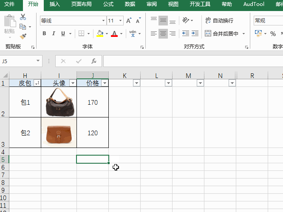Click the Paste clipboard icon
The height and width of the screenshot is (212, 283).
tap(10, 21)
